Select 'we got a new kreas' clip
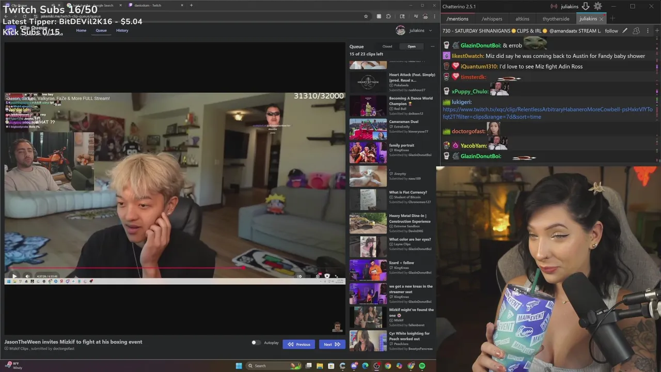This screenshot has height=372, width=661. point(392,294)
